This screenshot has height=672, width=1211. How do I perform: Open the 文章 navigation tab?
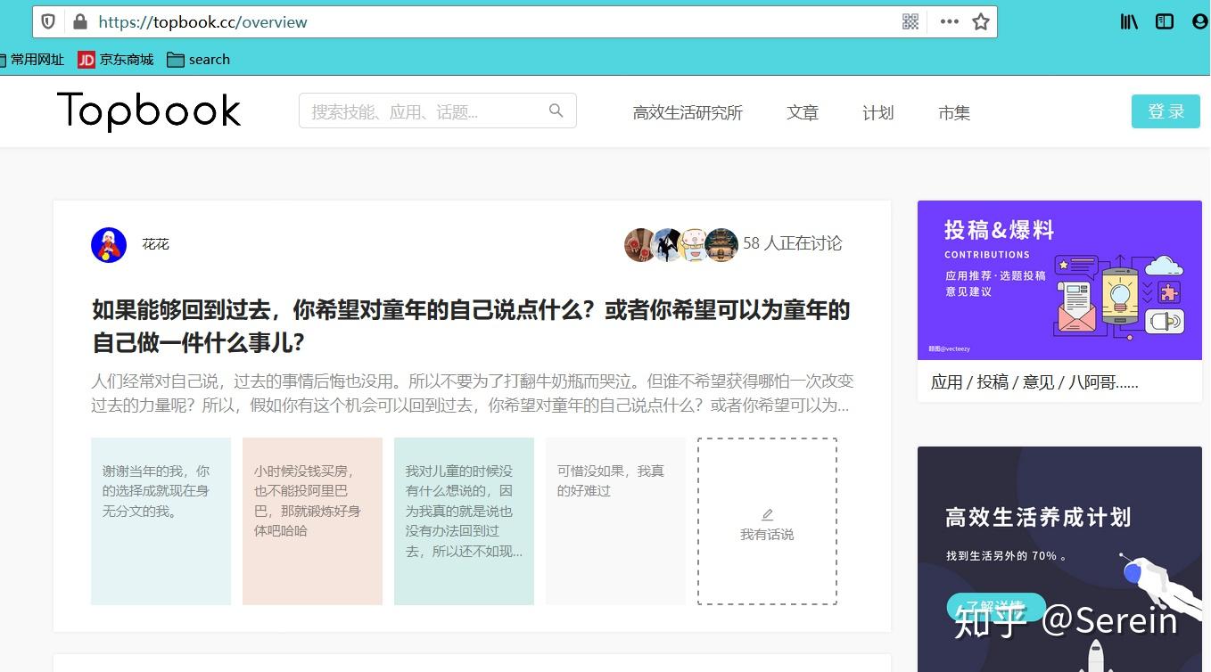[x=803, y=112]
